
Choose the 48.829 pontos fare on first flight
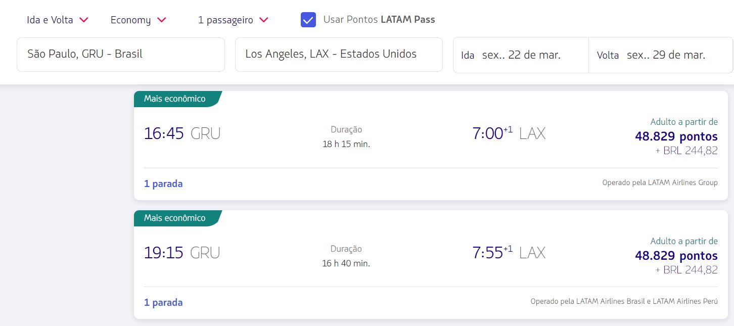coord(676,136)
